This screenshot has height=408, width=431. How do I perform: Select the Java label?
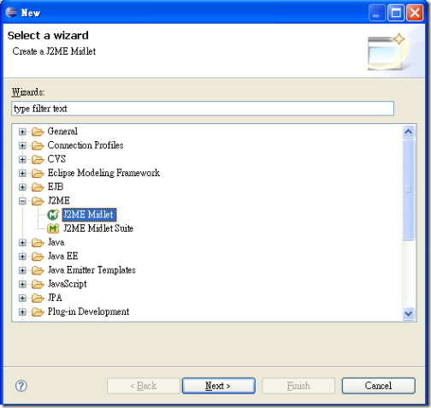coord(56,242)
